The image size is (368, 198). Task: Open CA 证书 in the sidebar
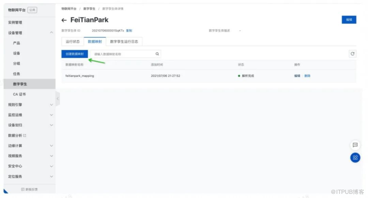(19, 94)
